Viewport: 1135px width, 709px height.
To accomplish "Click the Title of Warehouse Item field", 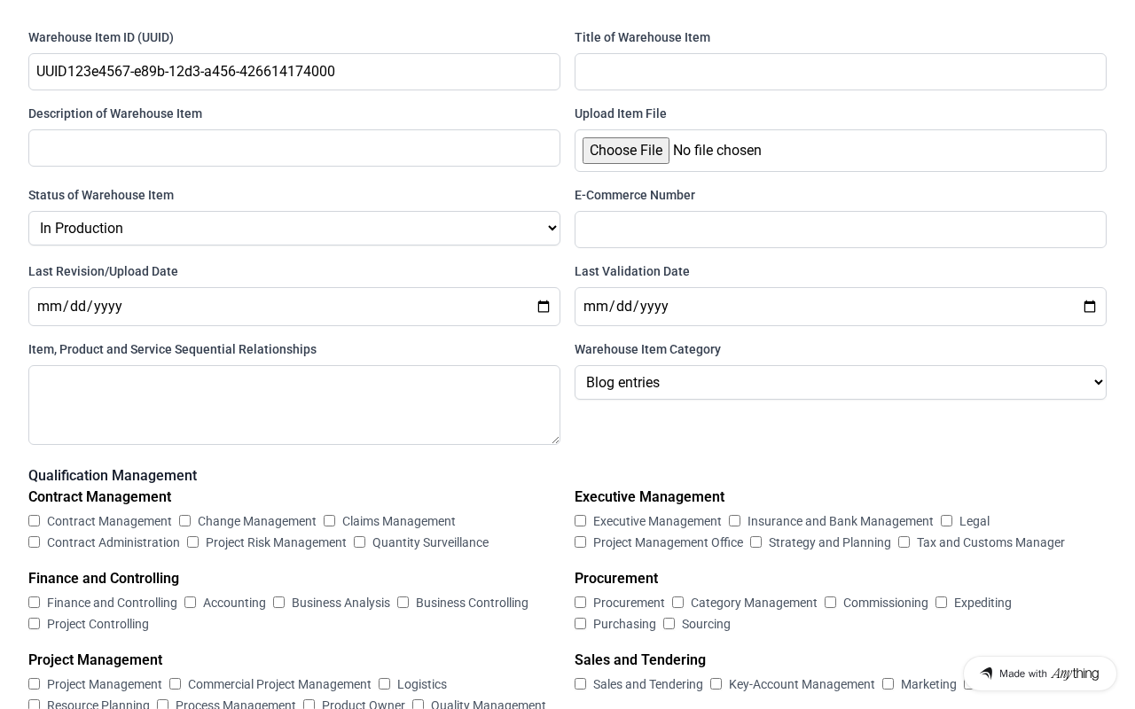I will pos(841,72).
